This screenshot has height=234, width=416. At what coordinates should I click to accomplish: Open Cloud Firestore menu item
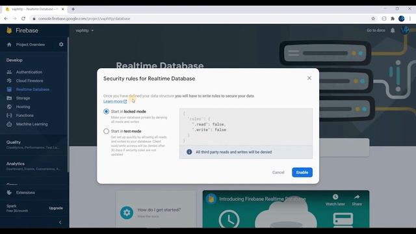coord(29,81)
